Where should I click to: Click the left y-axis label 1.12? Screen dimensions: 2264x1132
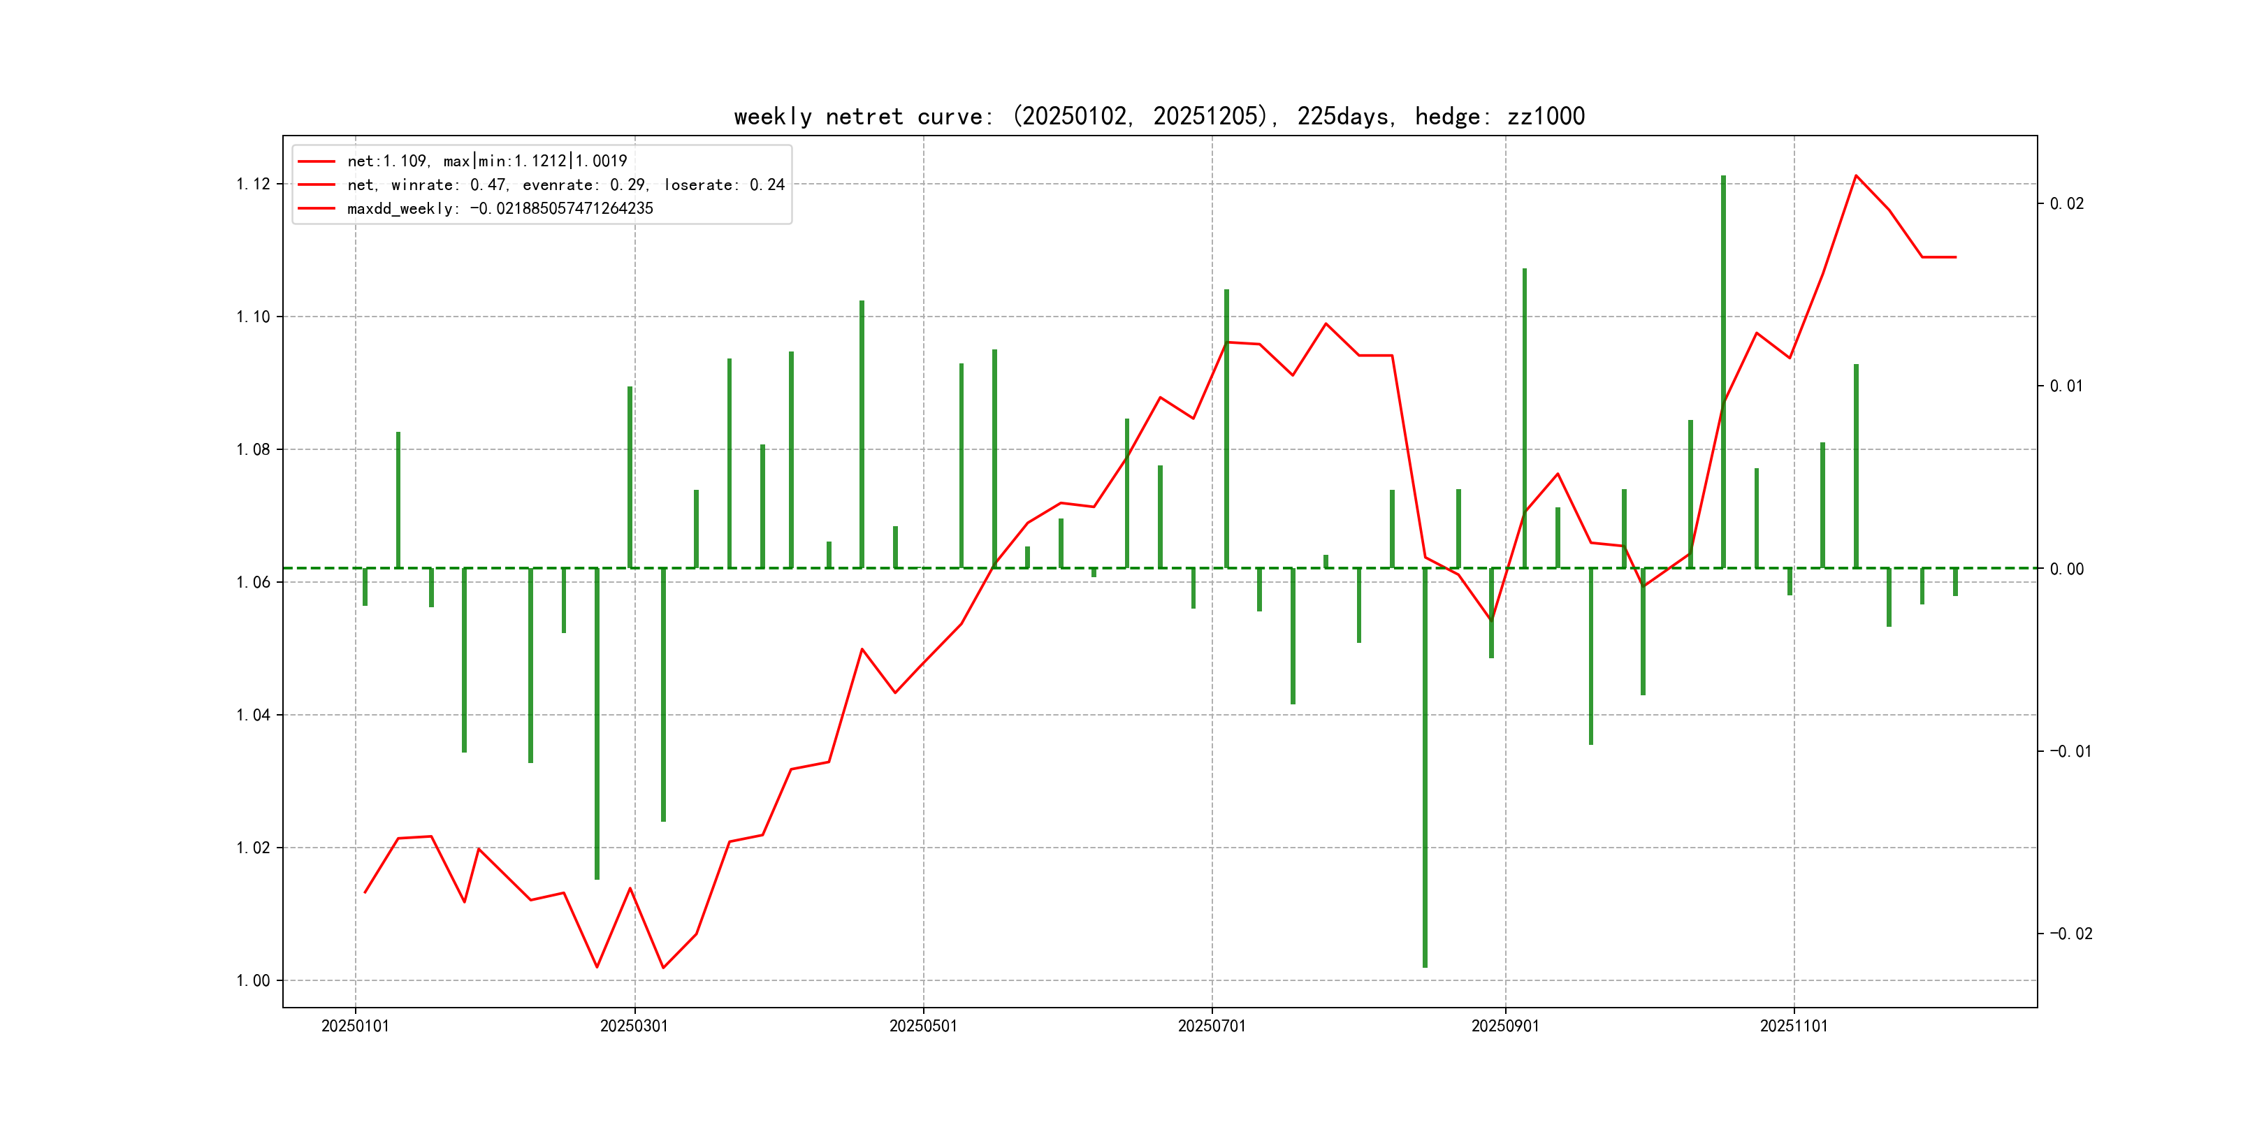pyautogui.click(x=253, y=184)
